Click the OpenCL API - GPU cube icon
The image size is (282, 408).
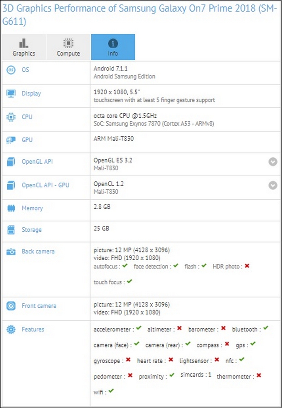click(11, 185)
